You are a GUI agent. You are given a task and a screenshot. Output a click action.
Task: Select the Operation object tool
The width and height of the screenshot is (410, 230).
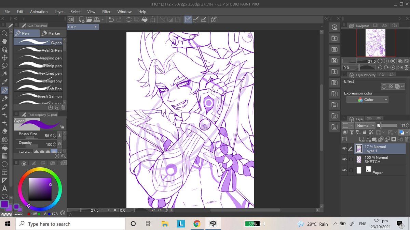(x=5, y=49)
